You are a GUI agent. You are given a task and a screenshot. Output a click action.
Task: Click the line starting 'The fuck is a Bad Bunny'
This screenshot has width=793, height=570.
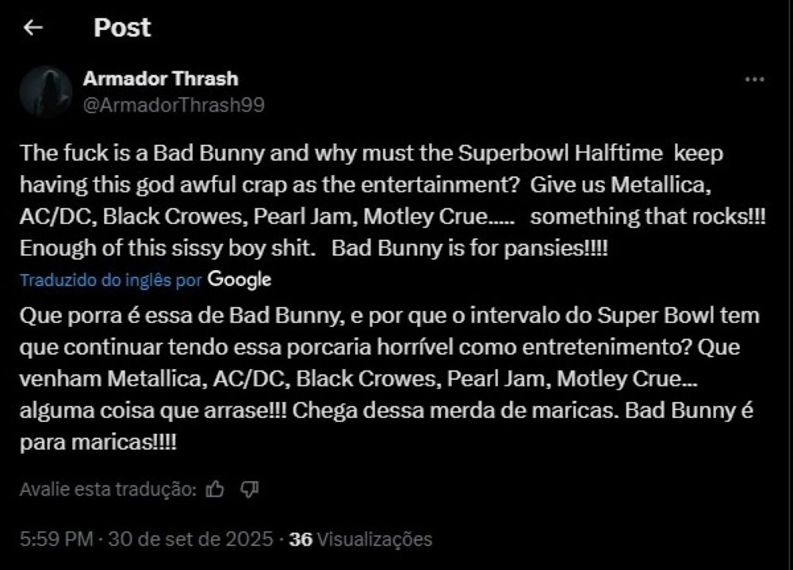click(372, 153)
